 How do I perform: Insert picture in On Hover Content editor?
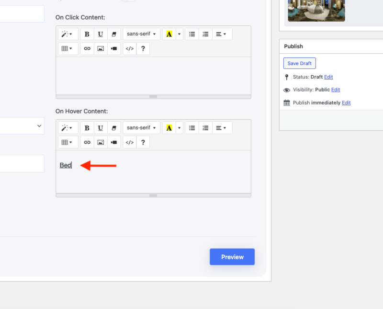(101, 142)
